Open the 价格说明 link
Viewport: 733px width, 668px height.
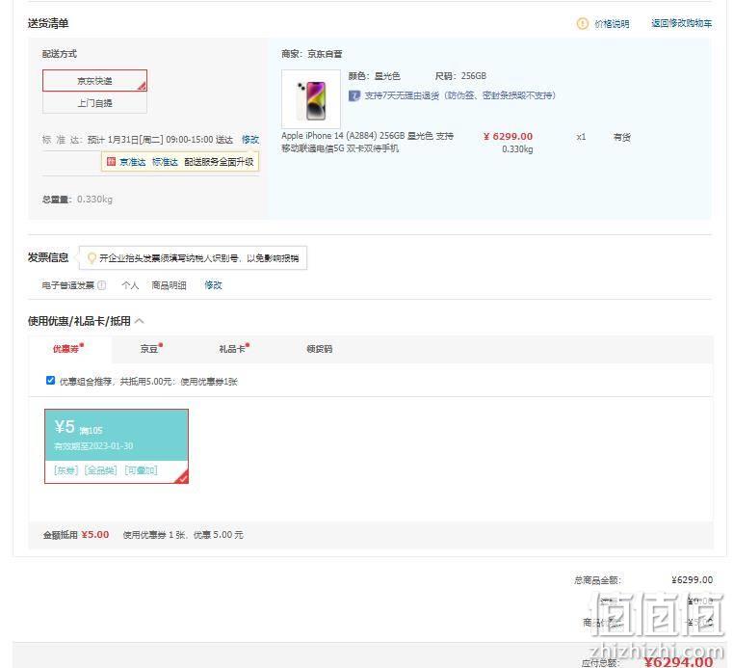612,24
